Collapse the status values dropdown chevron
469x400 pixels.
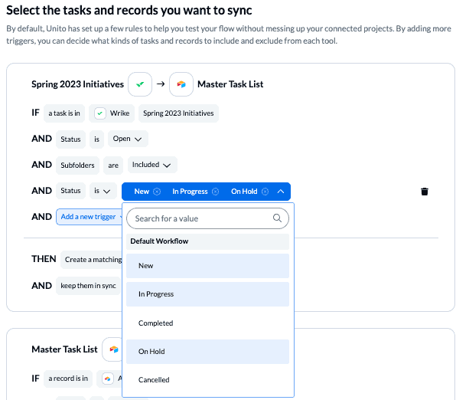pos(281,192)
